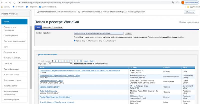The width and height of the screenshot is (200, 104).
Task: Click the Find an institution input field
Action: [98, 33]
